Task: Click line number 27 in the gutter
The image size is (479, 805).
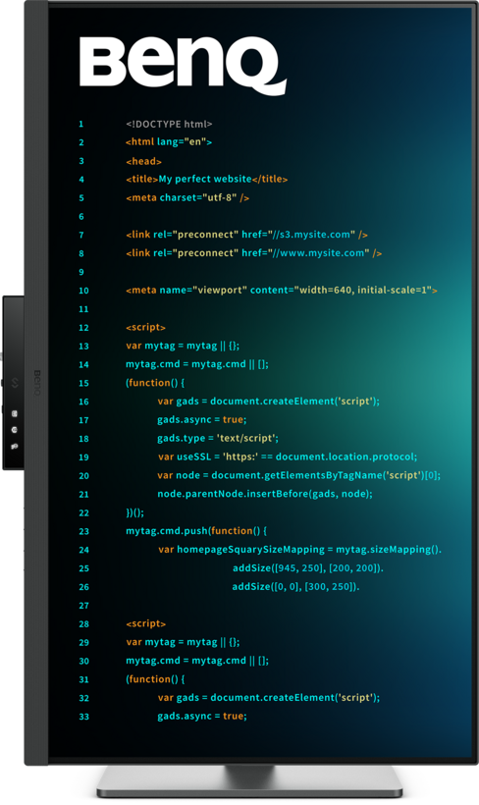Action: pyautogui.click(x=83, y=606)
